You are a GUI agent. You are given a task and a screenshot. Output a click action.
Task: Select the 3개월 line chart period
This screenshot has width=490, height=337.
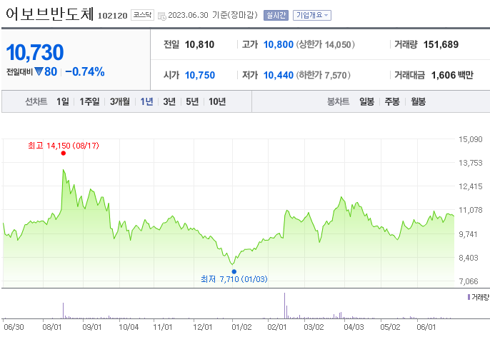point(120,101)
